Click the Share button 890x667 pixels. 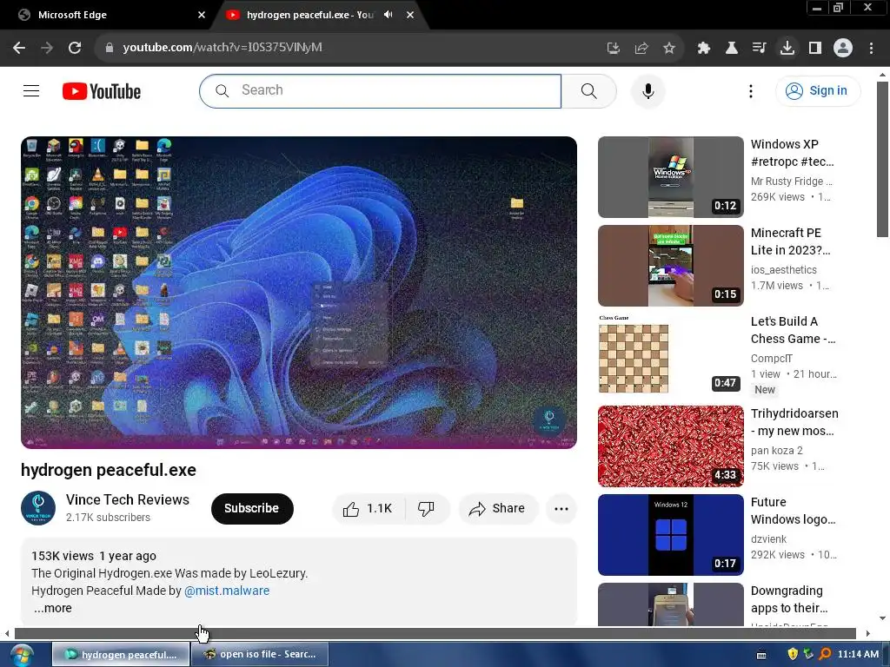(497, 509)
